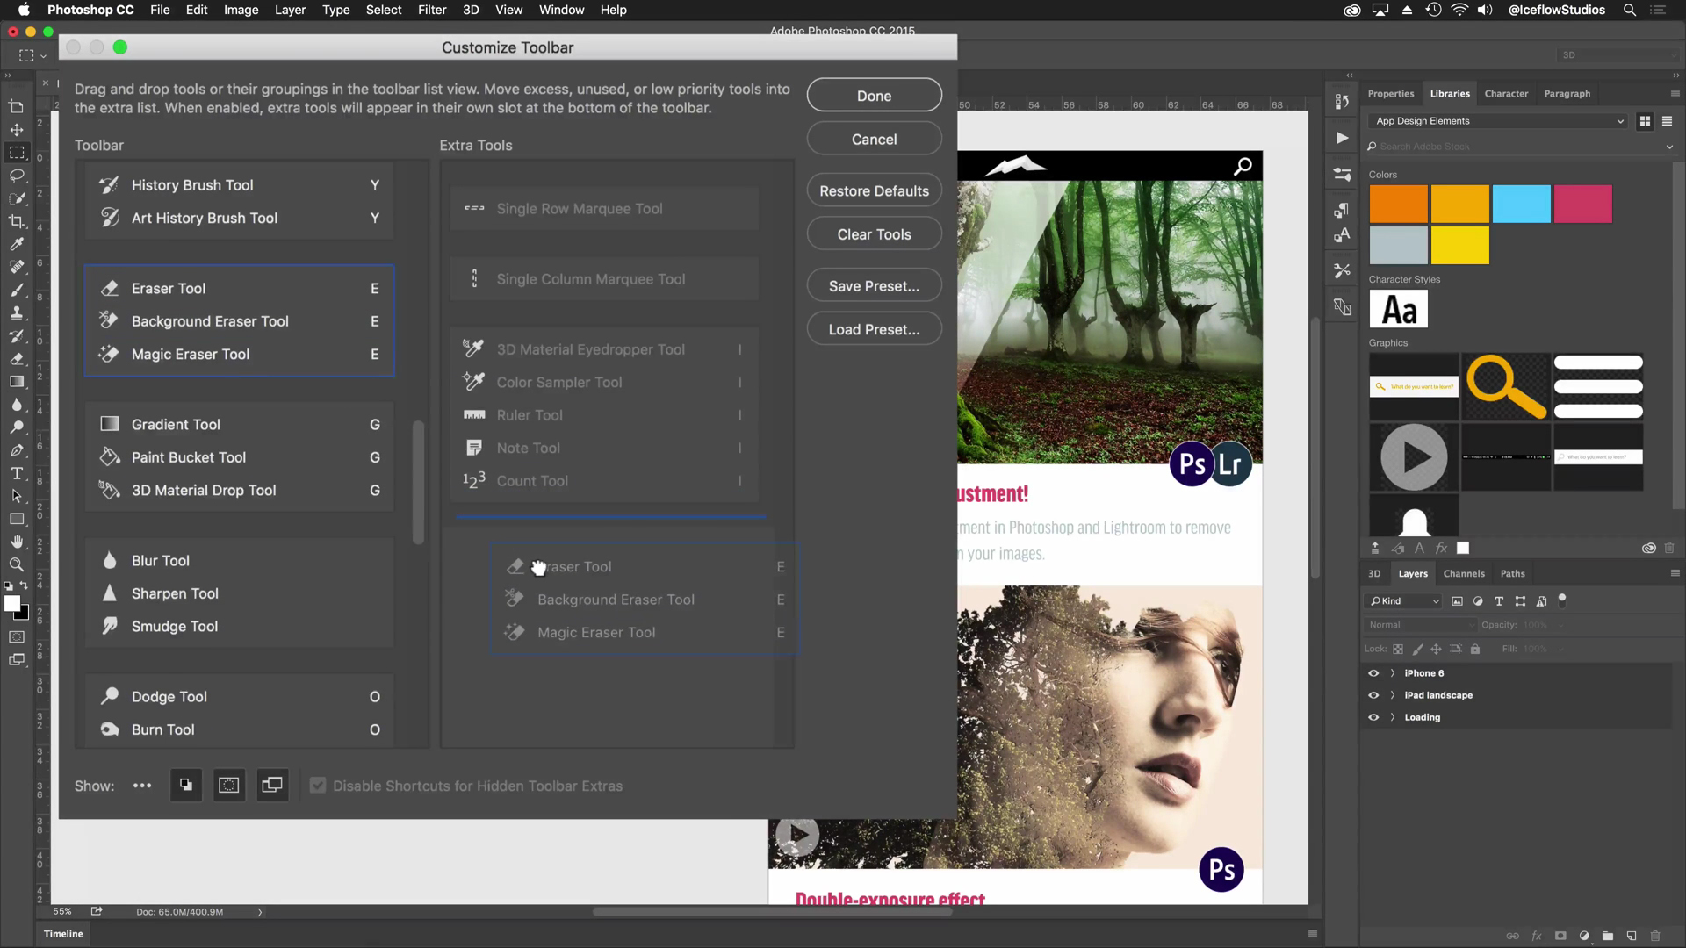The image size is (1686, 948).
Task: Select the Paint Bucket Tool
Action: coord(189,457)
